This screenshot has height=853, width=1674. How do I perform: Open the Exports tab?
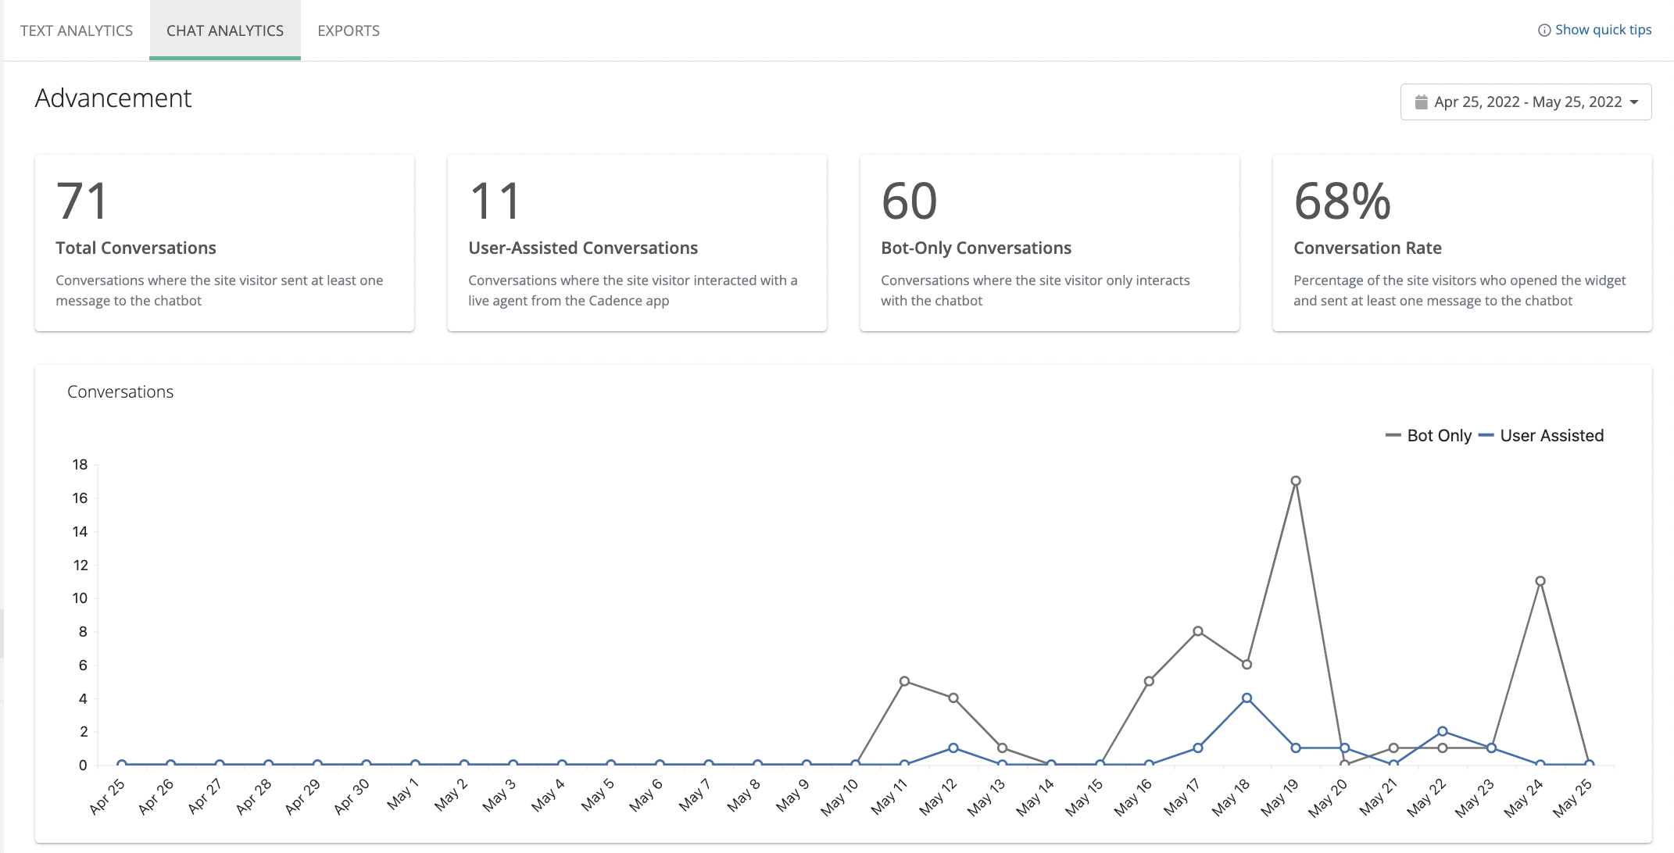349,30
